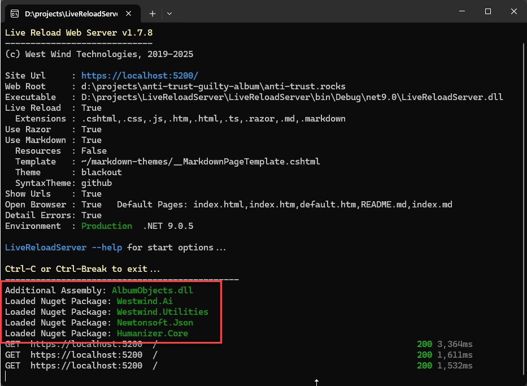This screenshot has height=386, width=527.
Task: Click the Theme value 'blackout'
Action: click(102, 172)
